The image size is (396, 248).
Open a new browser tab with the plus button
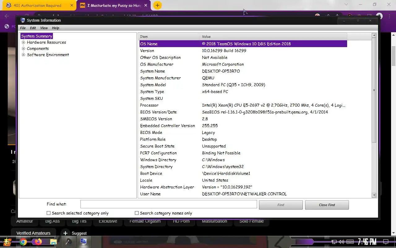[x=157, y=5]
